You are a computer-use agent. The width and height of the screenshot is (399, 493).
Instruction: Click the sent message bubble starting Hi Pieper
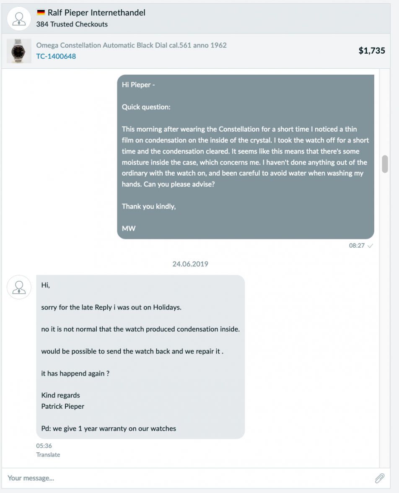pos(246,157)
